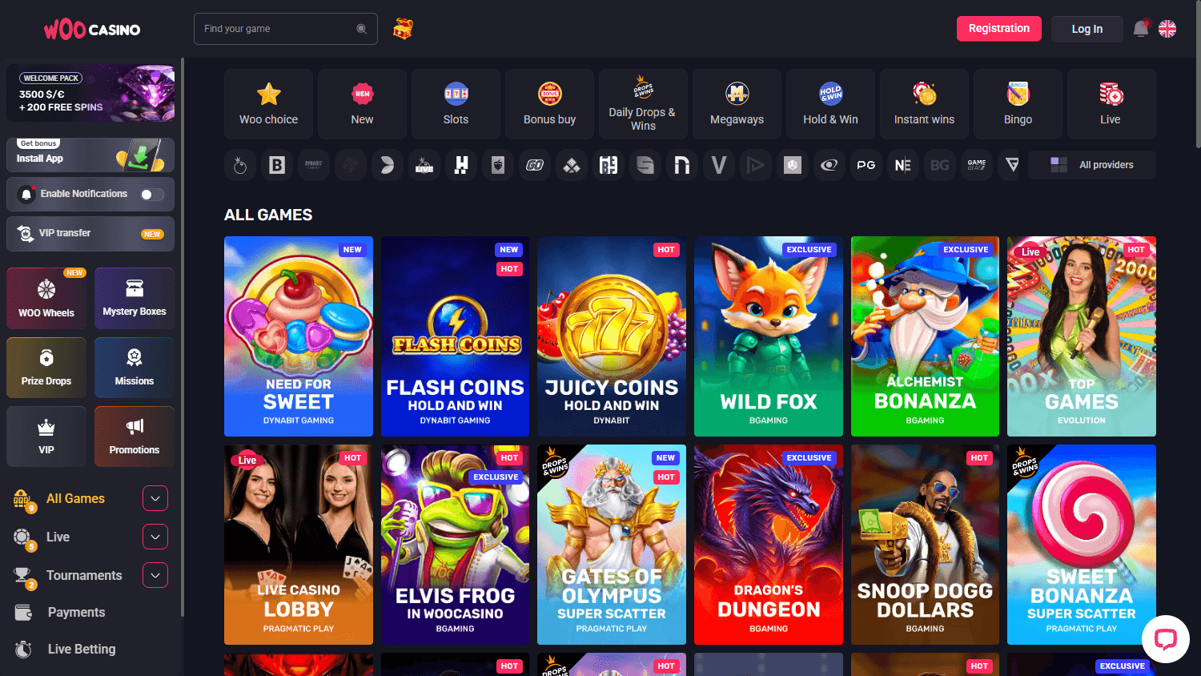Click the search magnifier icon
This screenshot has height=676, width=1201.
click(x=361, y=29)
